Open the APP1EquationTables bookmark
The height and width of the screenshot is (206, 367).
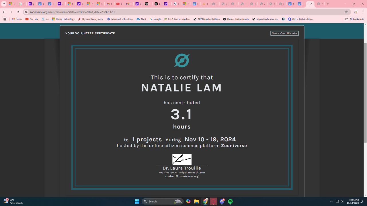point(206,19)
